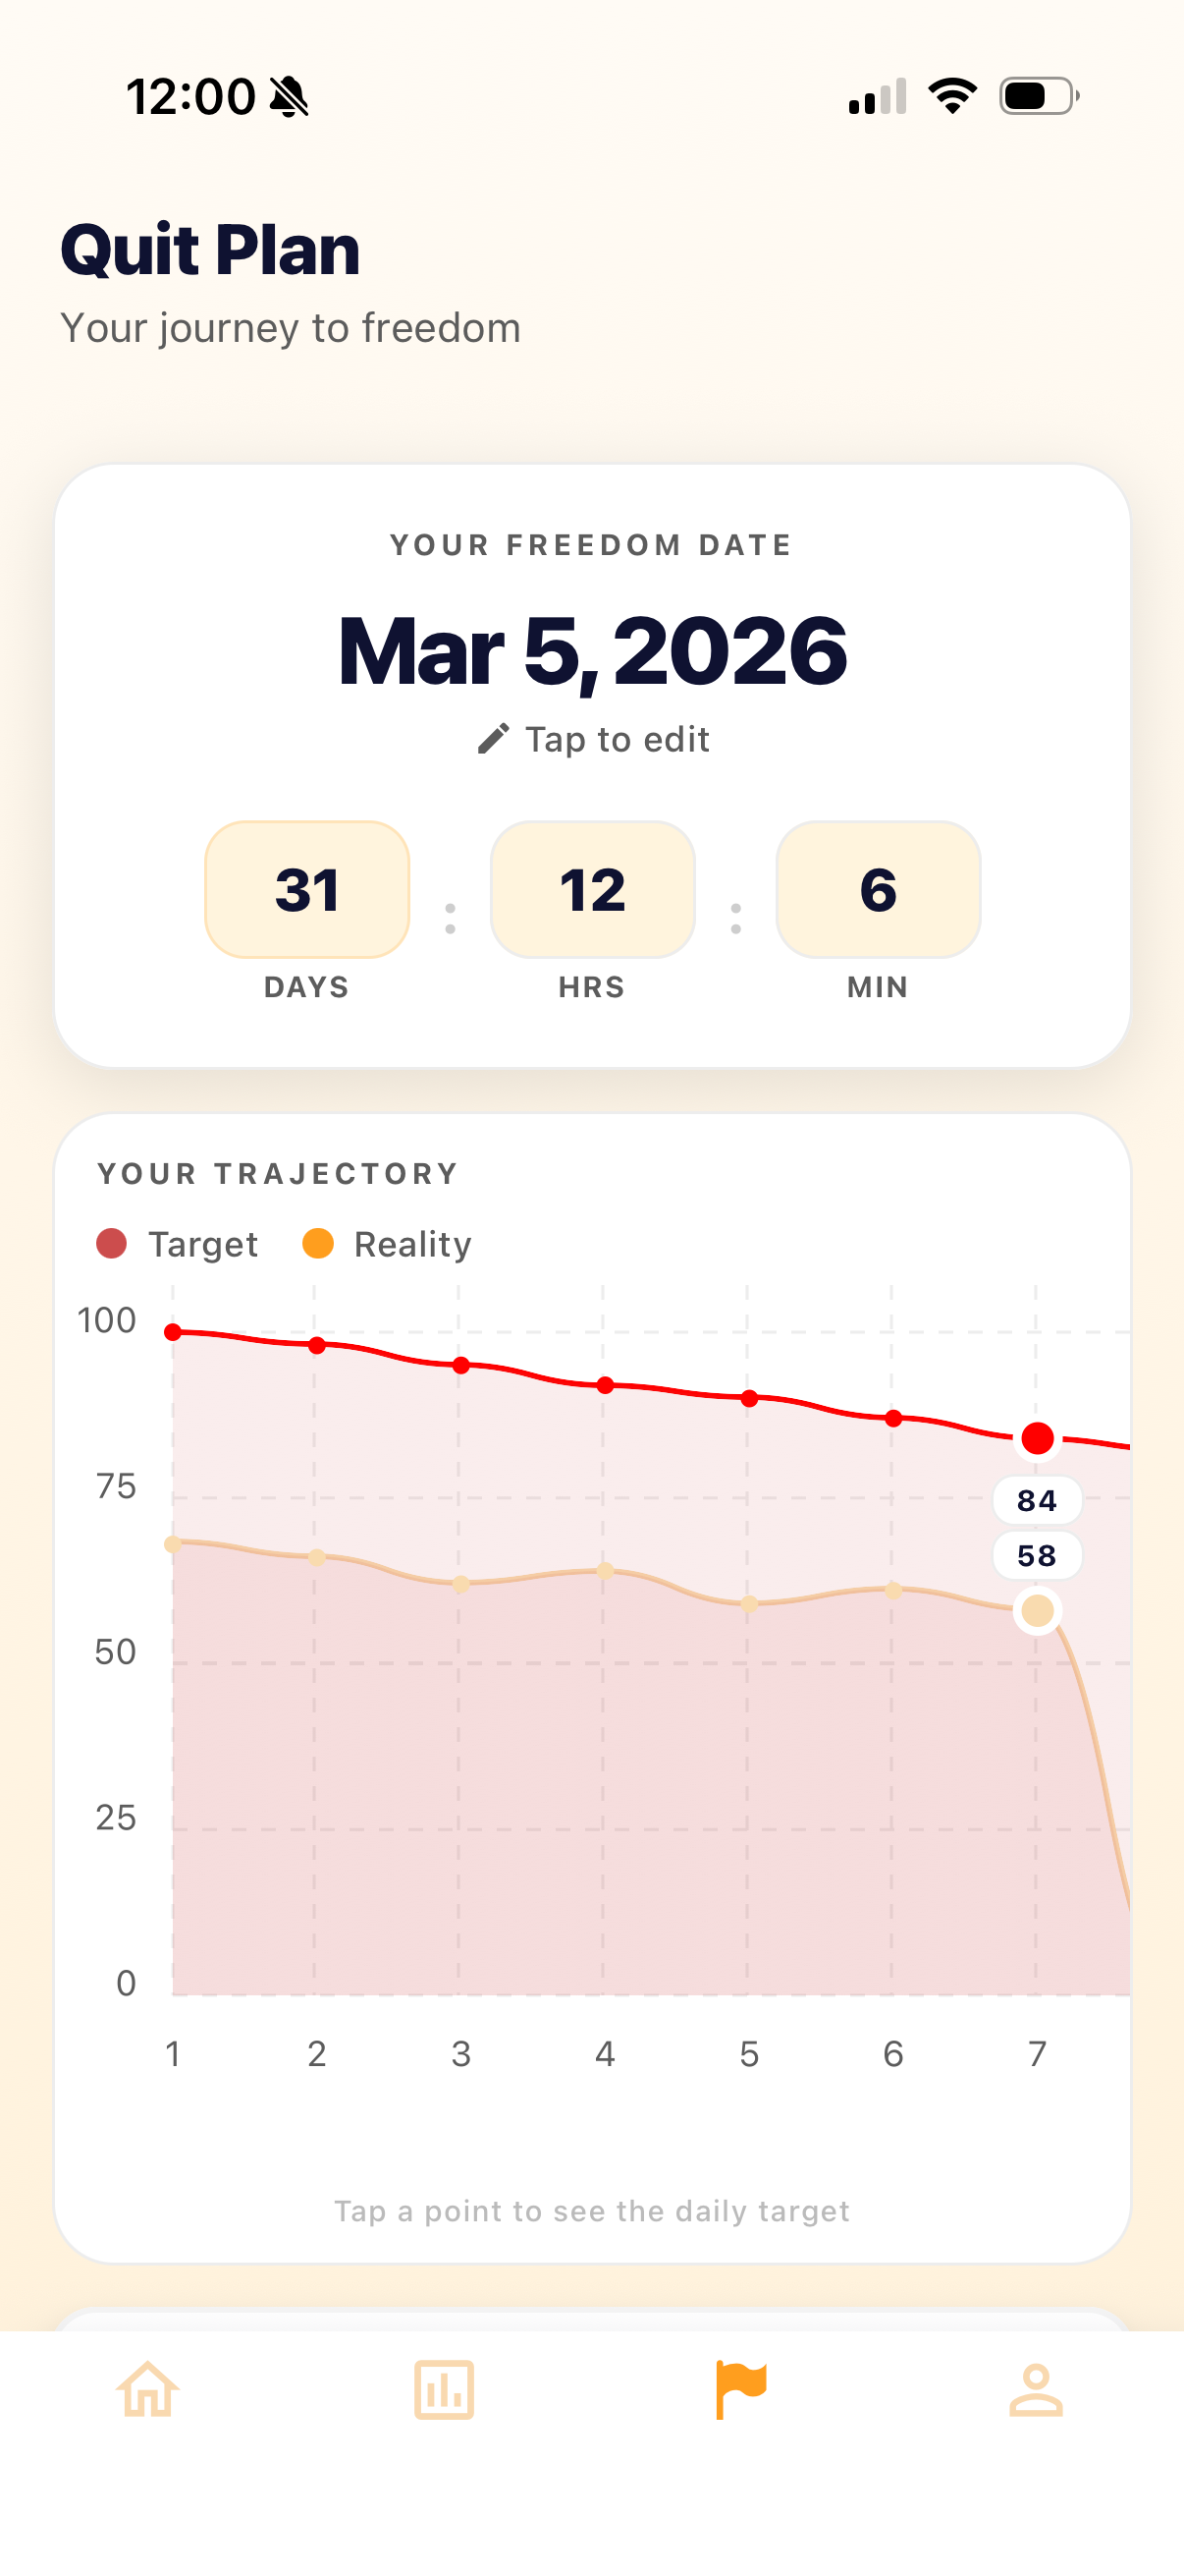The height and width of the screenshot is (2576, 1184).
Task: Tap the pencil edit icon
Action: [x=493, y=739]
